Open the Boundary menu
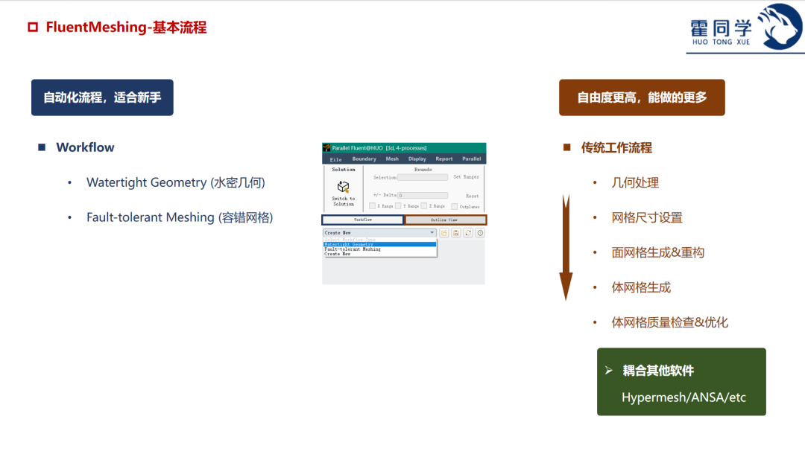 point(364,159)
